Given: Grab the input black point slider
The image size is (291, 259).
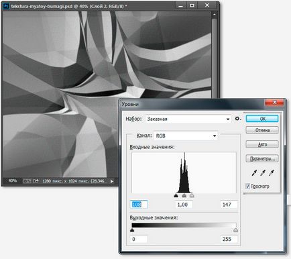Looking at the screenshot, I should pos(176,196).
